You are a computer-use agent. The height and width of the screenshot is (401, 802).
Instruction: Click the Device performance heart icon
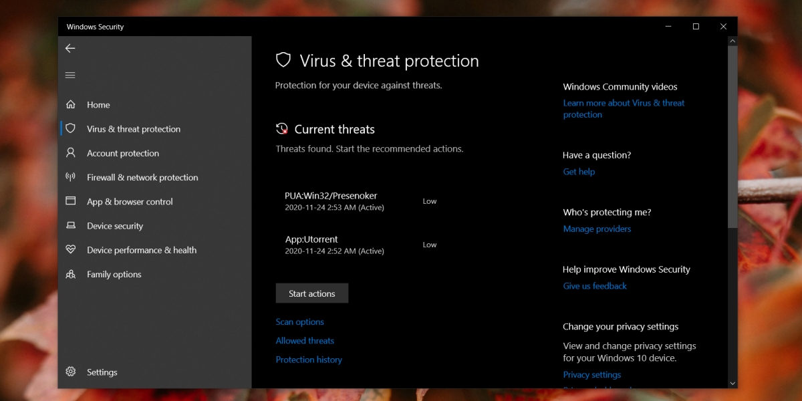pos(70,250)
